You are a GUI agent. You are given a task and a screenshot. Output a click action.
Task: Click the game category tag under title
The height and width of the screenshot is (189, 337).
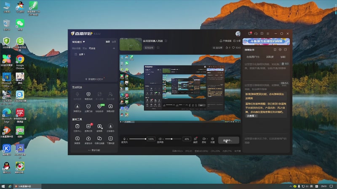coord(149,47)
